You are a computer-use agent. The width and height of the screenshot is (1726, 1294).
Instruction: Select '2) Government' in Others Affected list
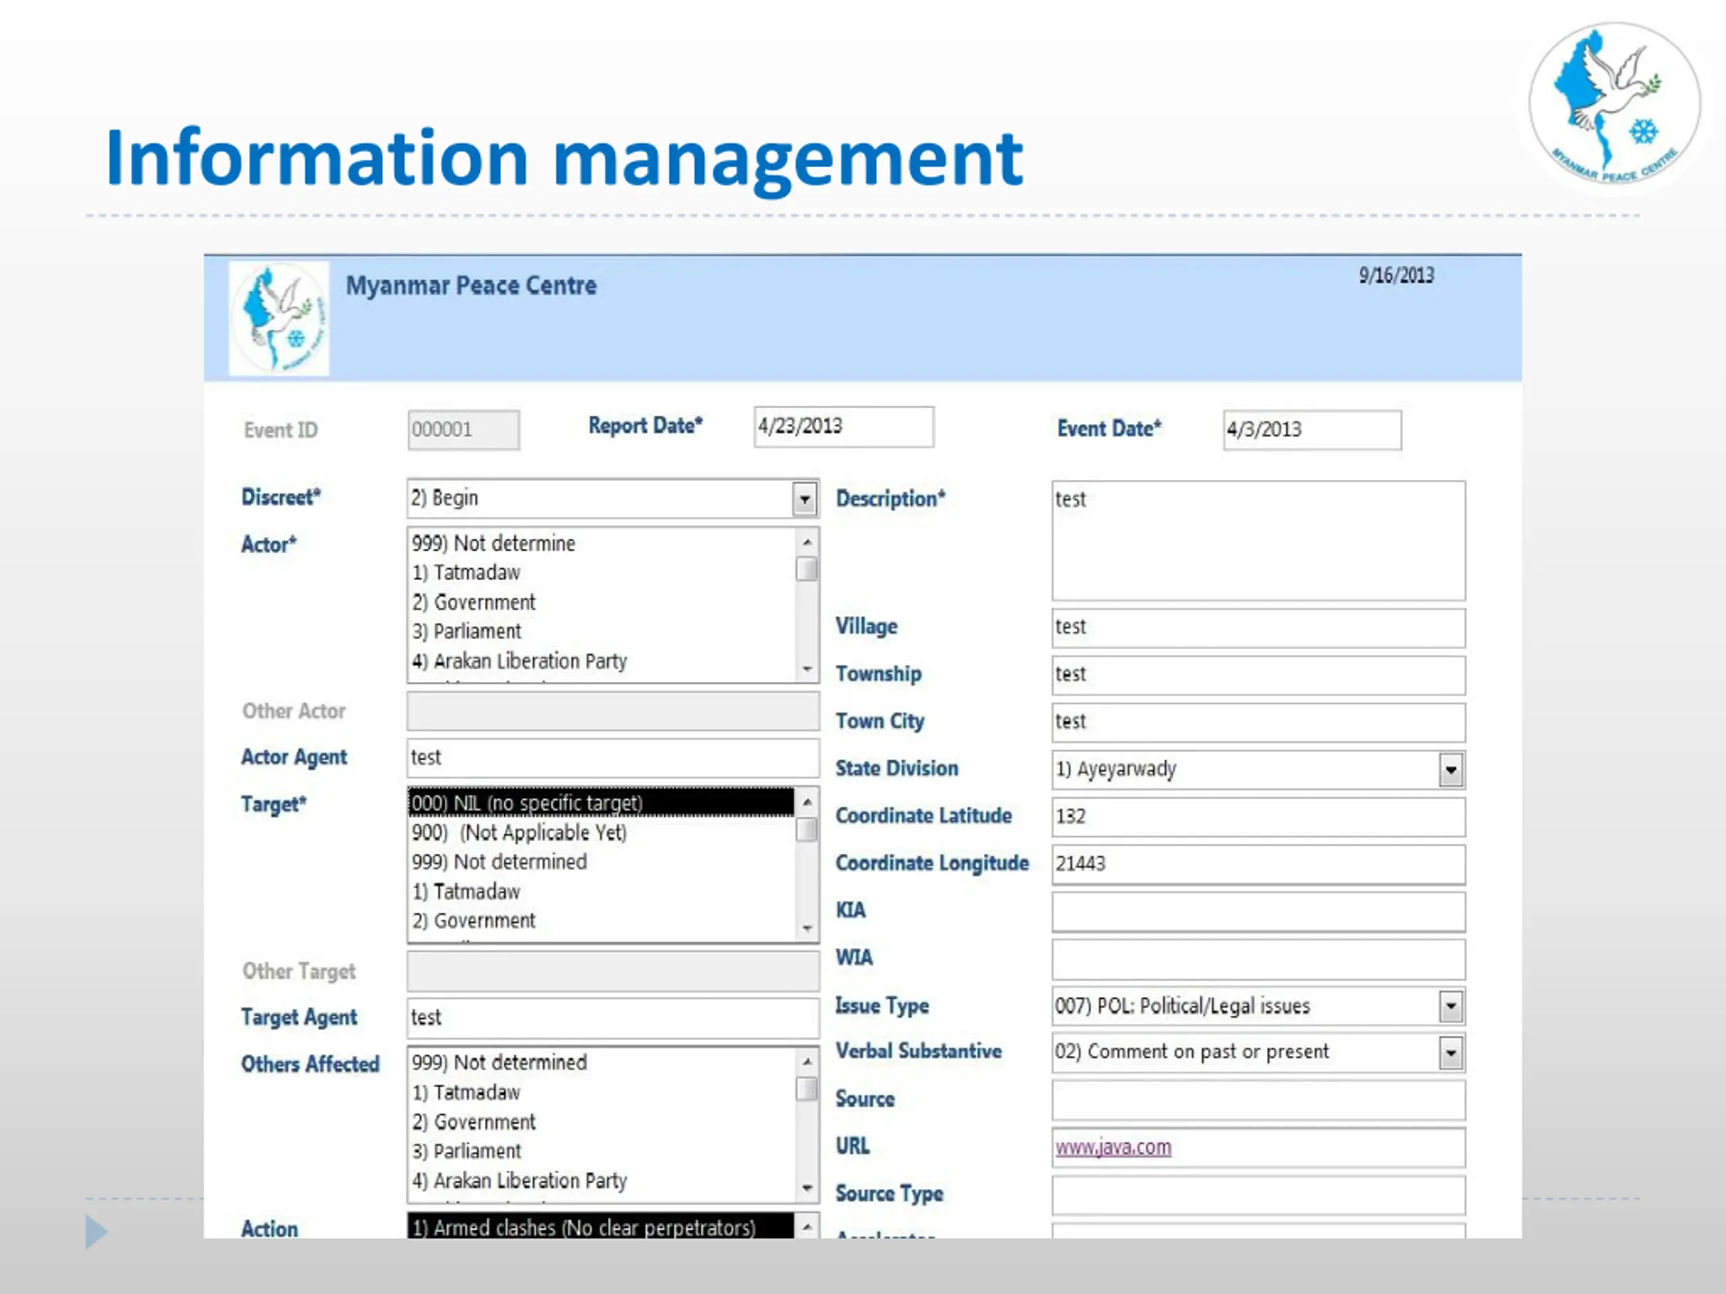pyautogui.click(x=601, y=1121)
